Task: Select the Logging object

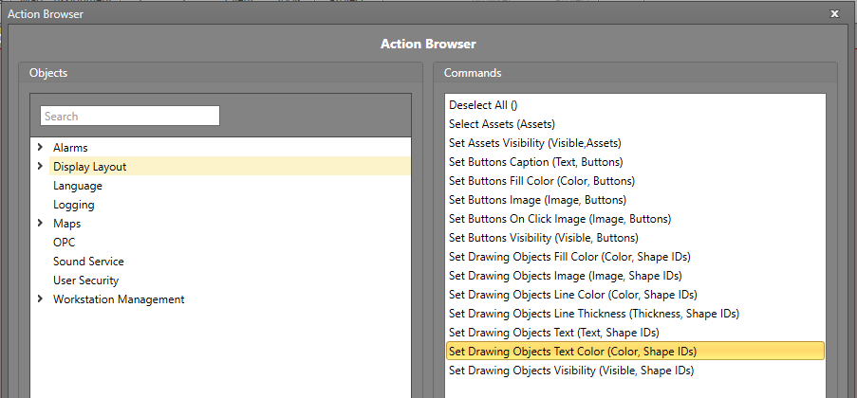Action: 74,205
